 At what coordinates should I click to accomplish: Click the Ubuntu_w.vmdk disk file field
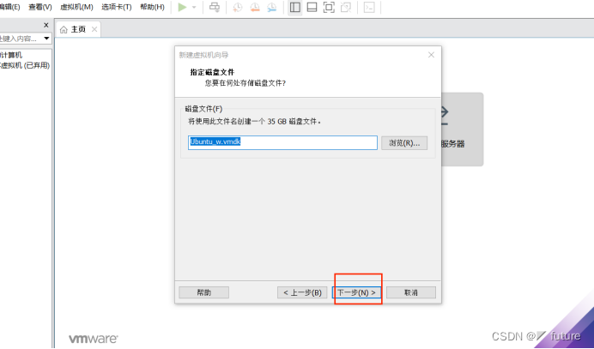pyautogui.click(x=282, y=142)
